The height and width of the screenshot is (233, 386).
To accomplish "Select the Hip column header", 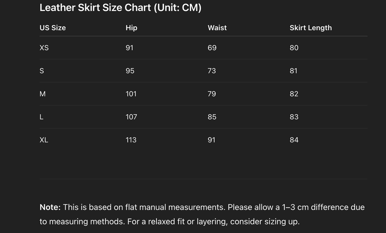I will 131,28.
